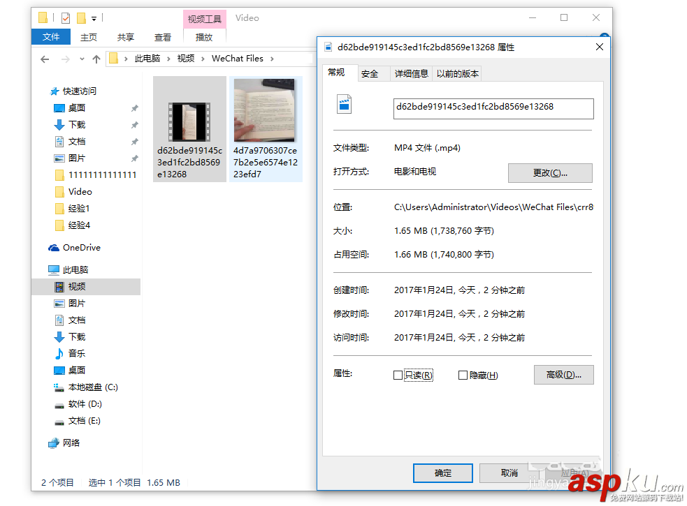
Task: Switch to the 播放 tab under 视频工具
Action: (x=204, y=38)
